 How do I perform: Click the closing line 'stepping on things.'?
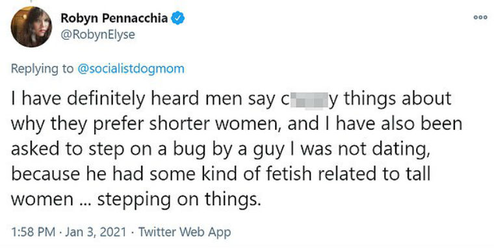point(179,199)
